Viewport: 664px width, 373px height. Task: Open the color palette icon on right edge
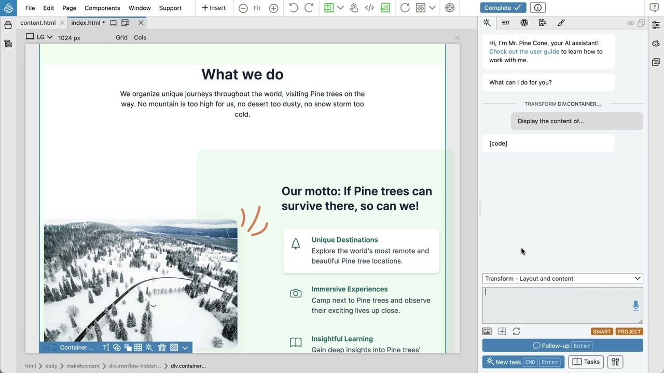[656, 44]
